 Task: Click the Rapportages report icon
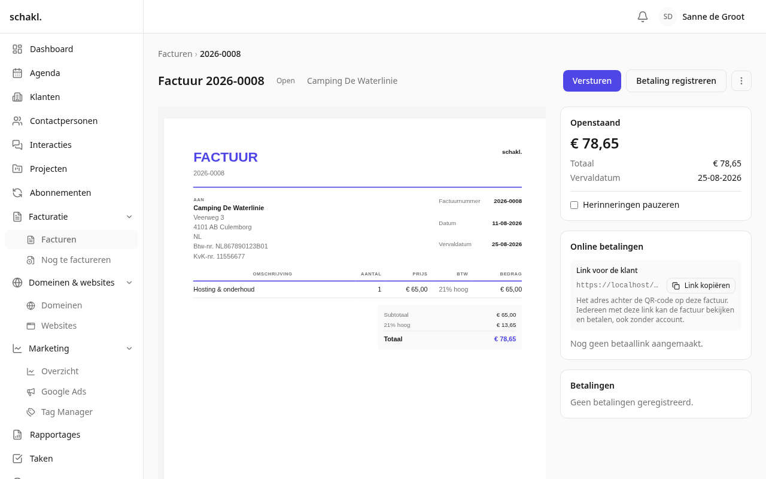(17, 435)
